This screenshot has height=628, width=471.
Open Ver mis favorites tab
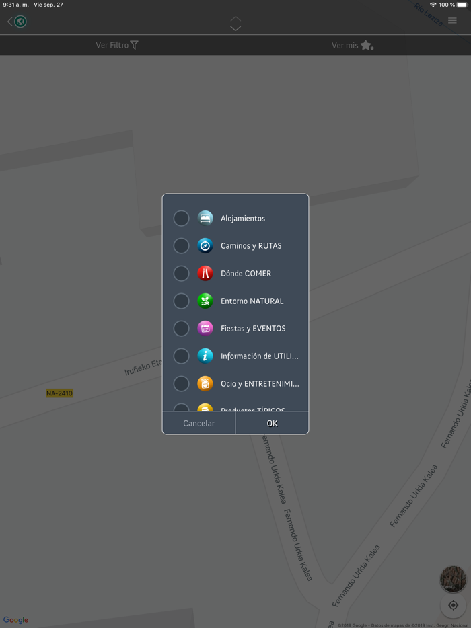tap(353, 45)
